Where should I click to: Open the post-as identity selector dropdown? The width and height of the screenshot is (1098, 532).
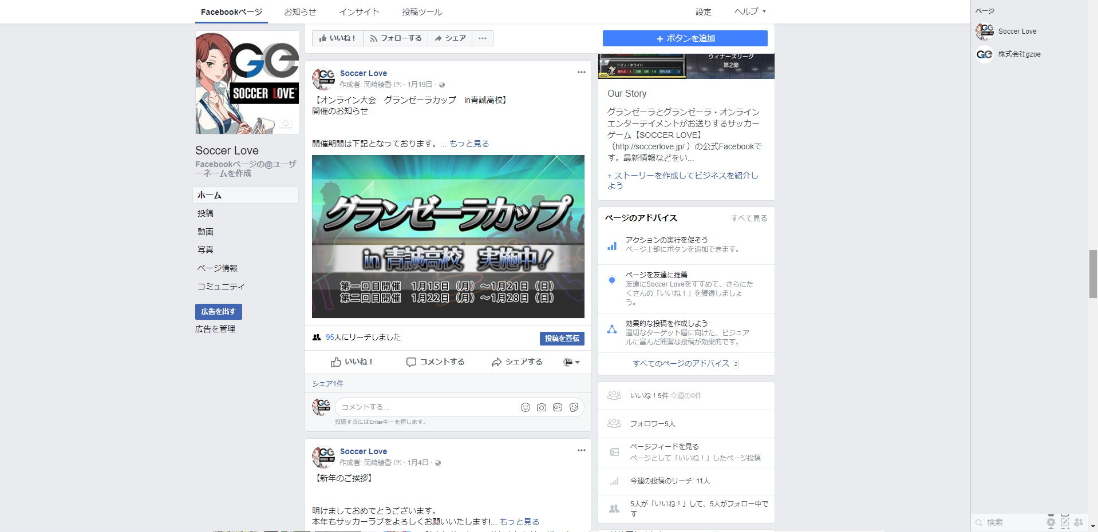(571, 362)
